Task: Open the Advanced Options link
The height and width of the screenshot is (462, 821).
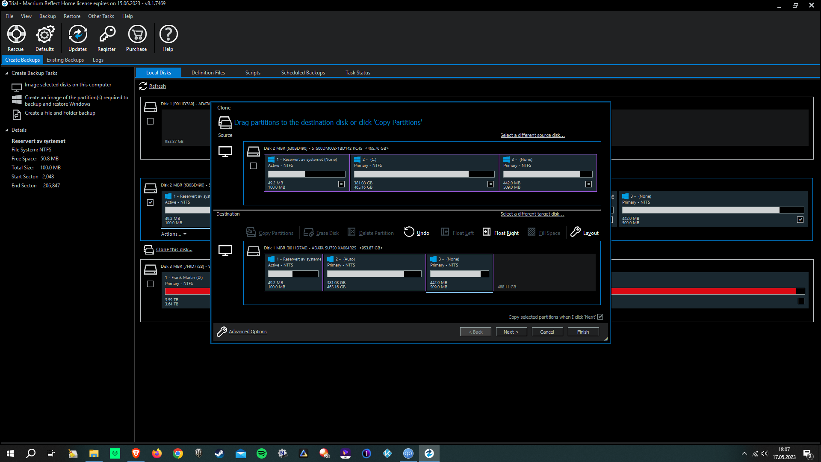Action: point(248,332)
